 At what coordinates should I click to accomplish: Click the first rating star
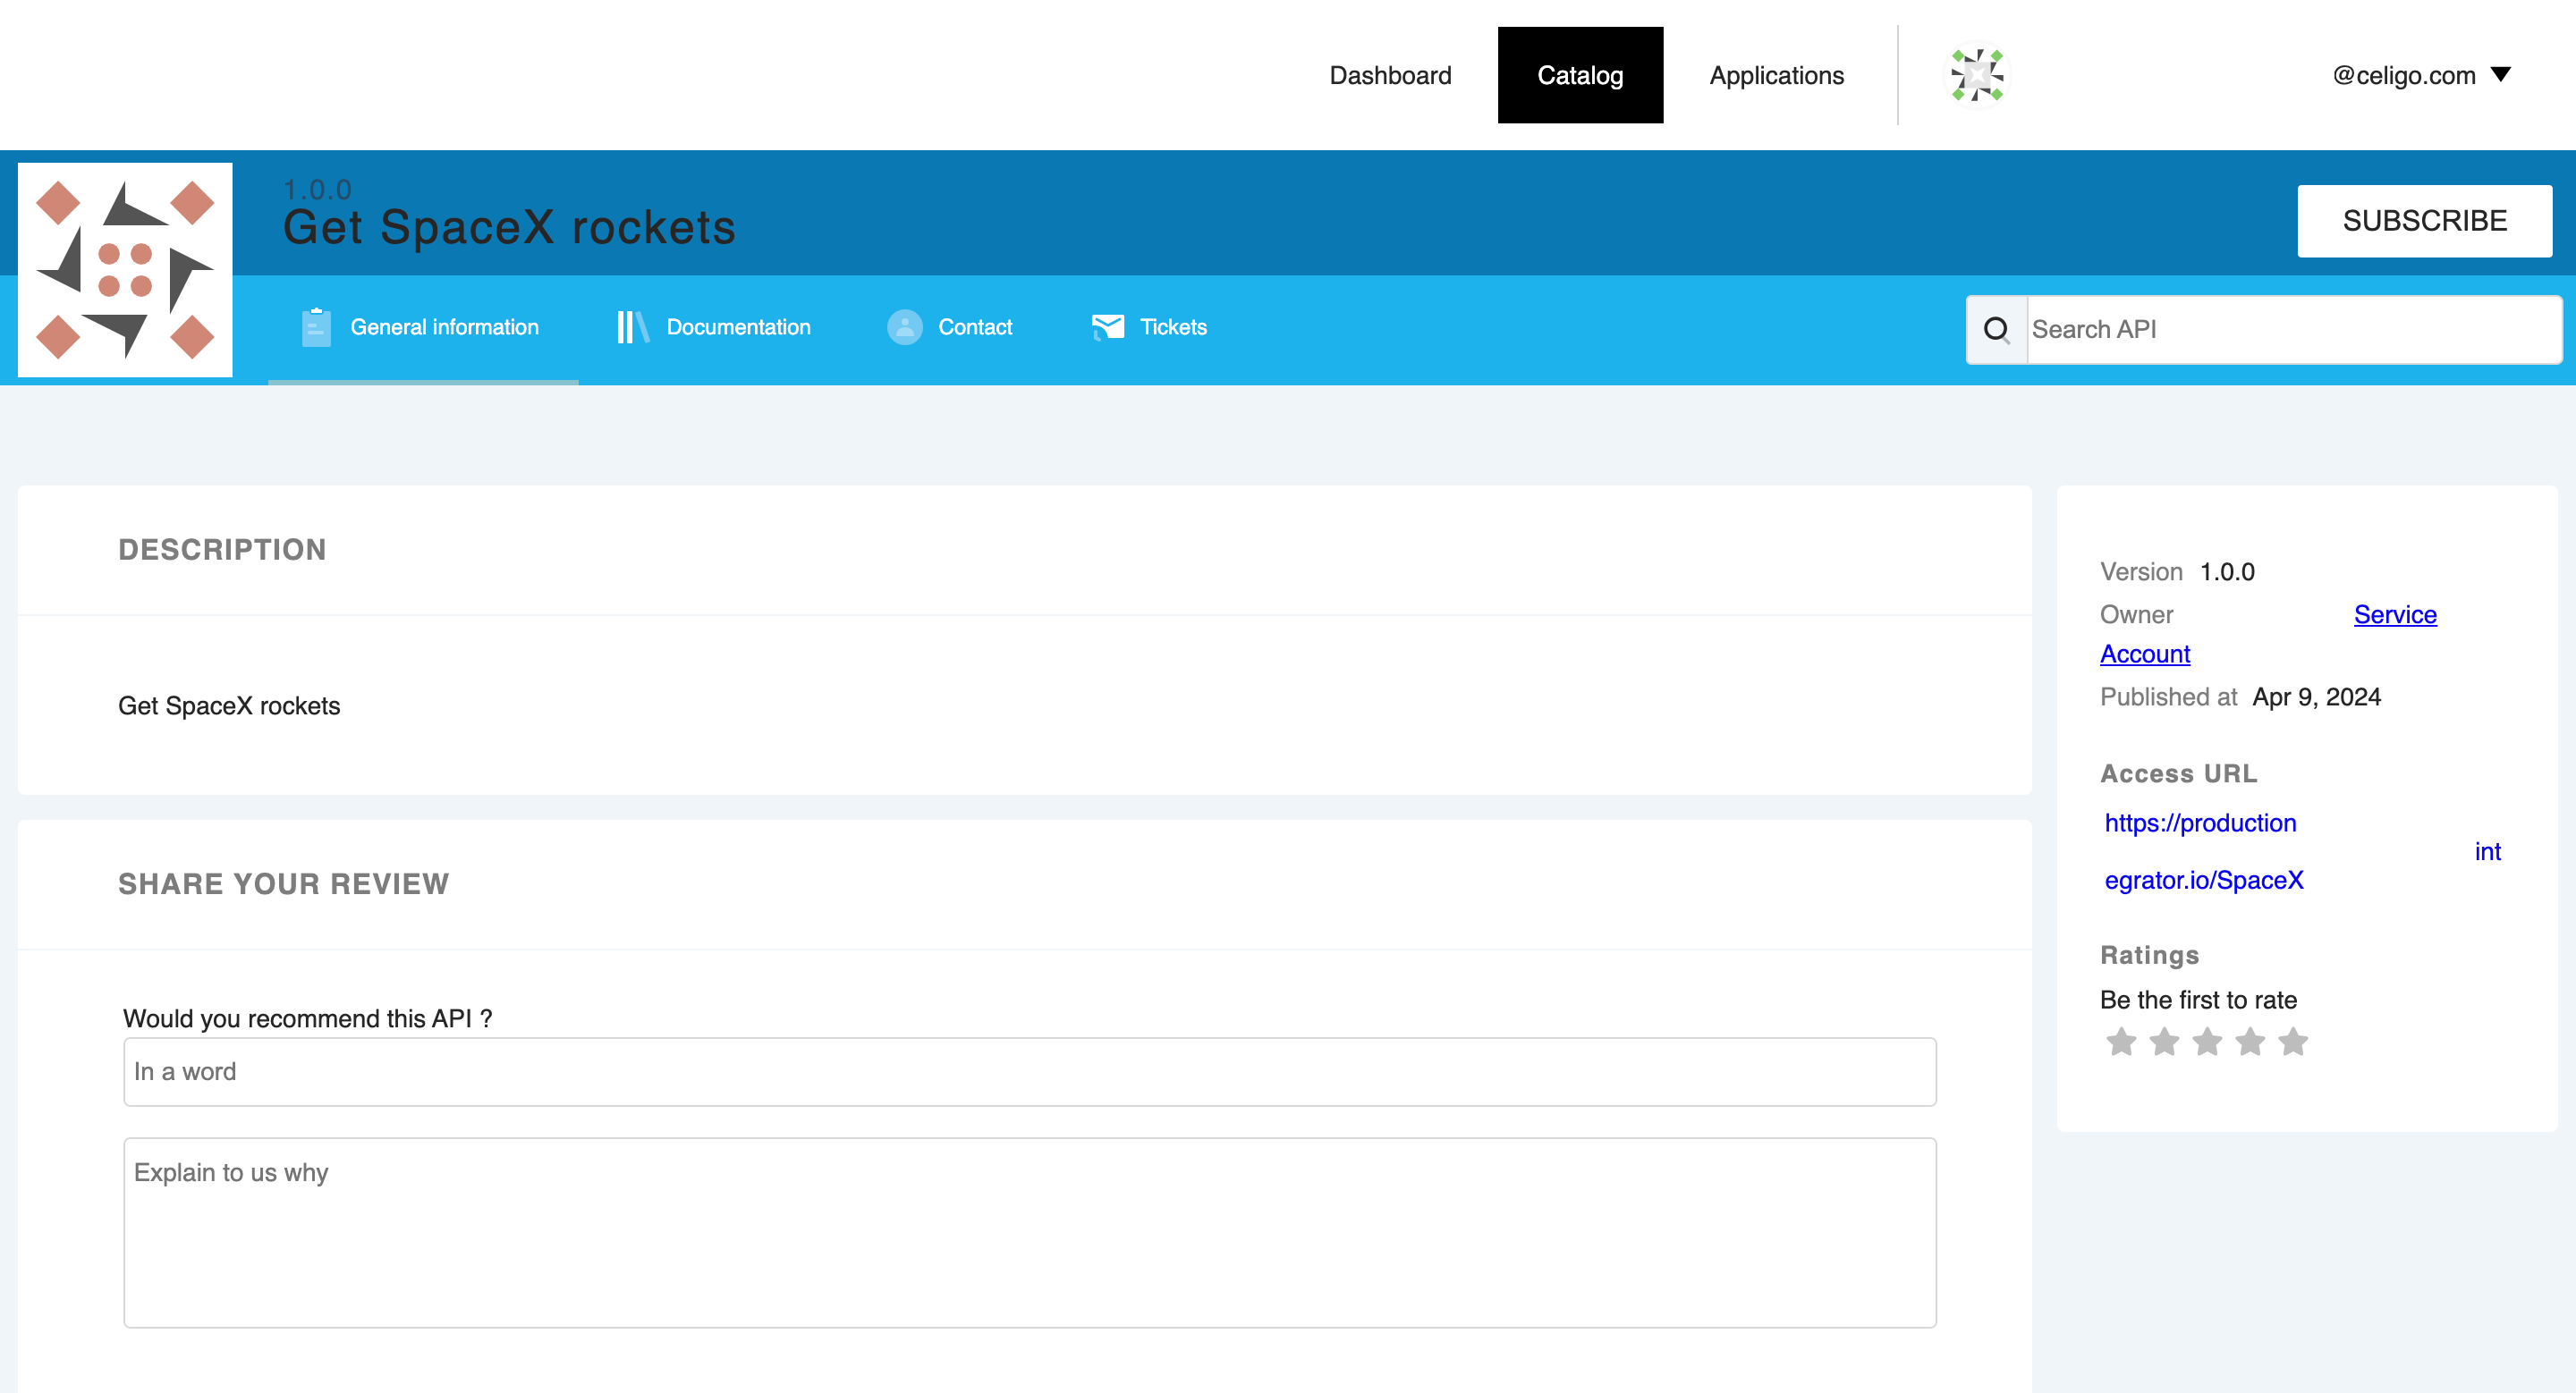[x=2121, y=1043]
